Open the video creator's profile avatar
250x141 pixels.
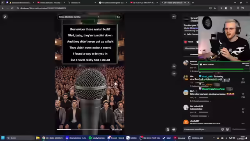(186, 19)
